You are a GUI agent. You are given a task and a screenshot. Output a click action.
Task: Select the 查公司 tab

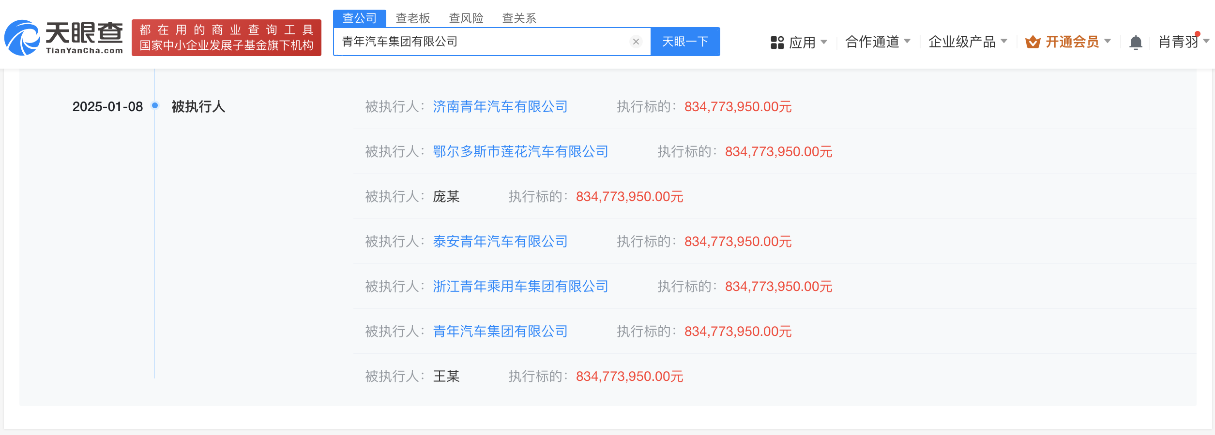360,18
